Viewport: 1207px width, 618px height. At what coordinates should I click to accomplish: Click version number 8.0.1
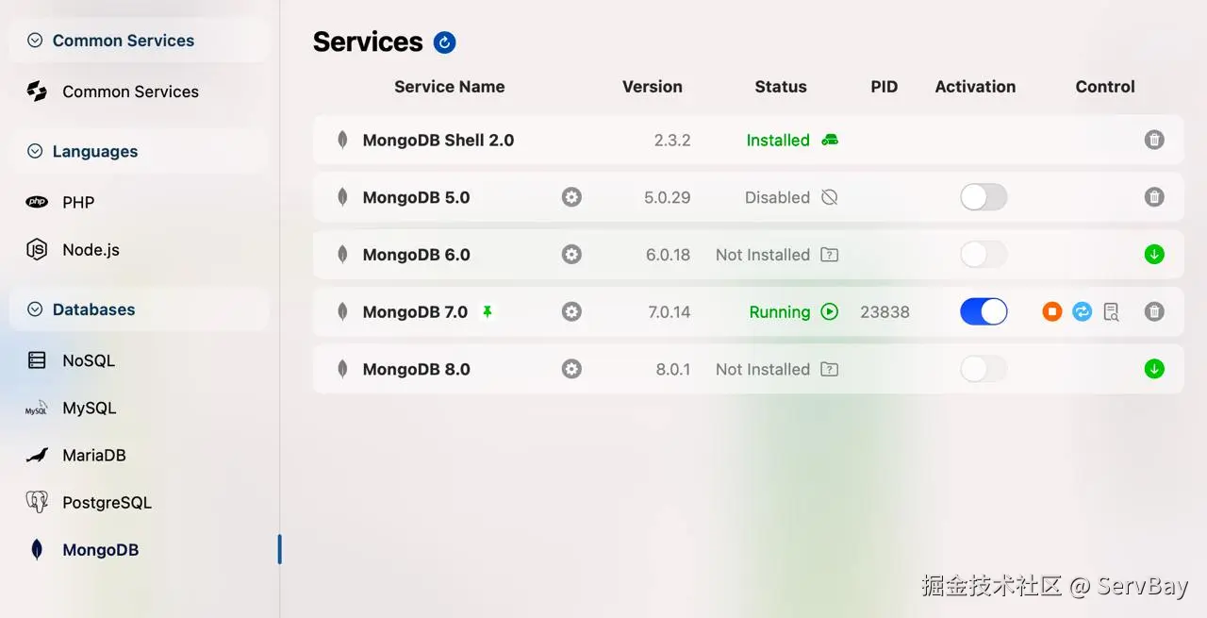coord(673,369)
